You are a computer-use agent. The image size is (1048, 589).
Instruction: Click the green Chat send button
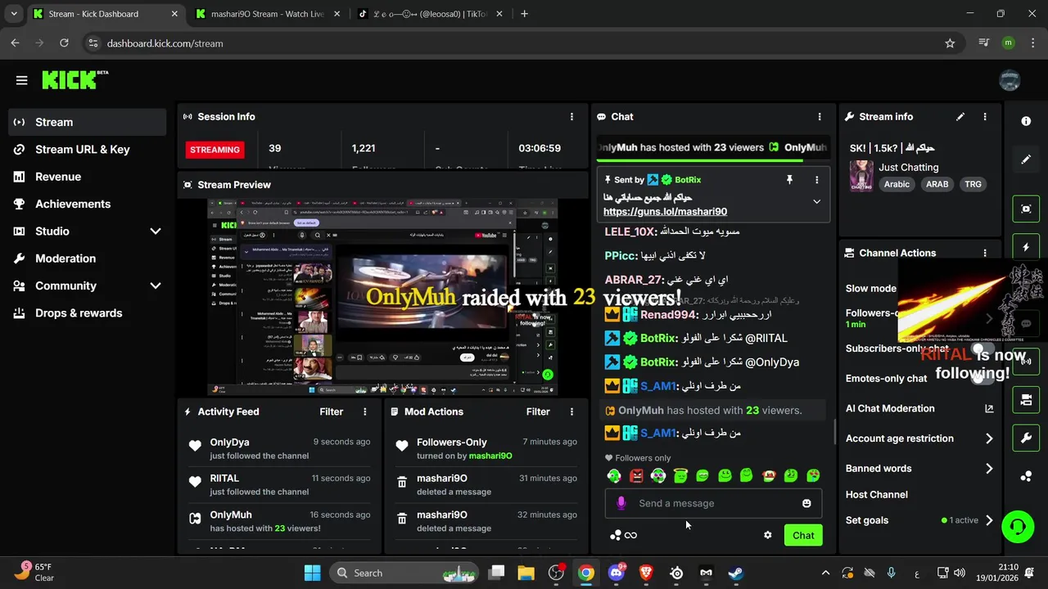click(x=803, y=535)
